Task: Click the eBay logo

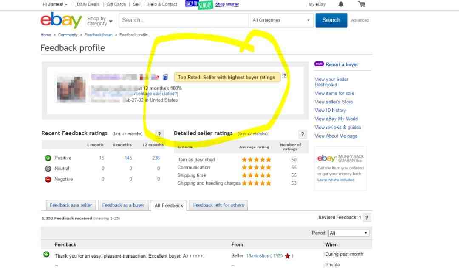Action: point(61,20)
